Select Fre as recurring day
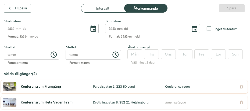 tap(202, 54)
